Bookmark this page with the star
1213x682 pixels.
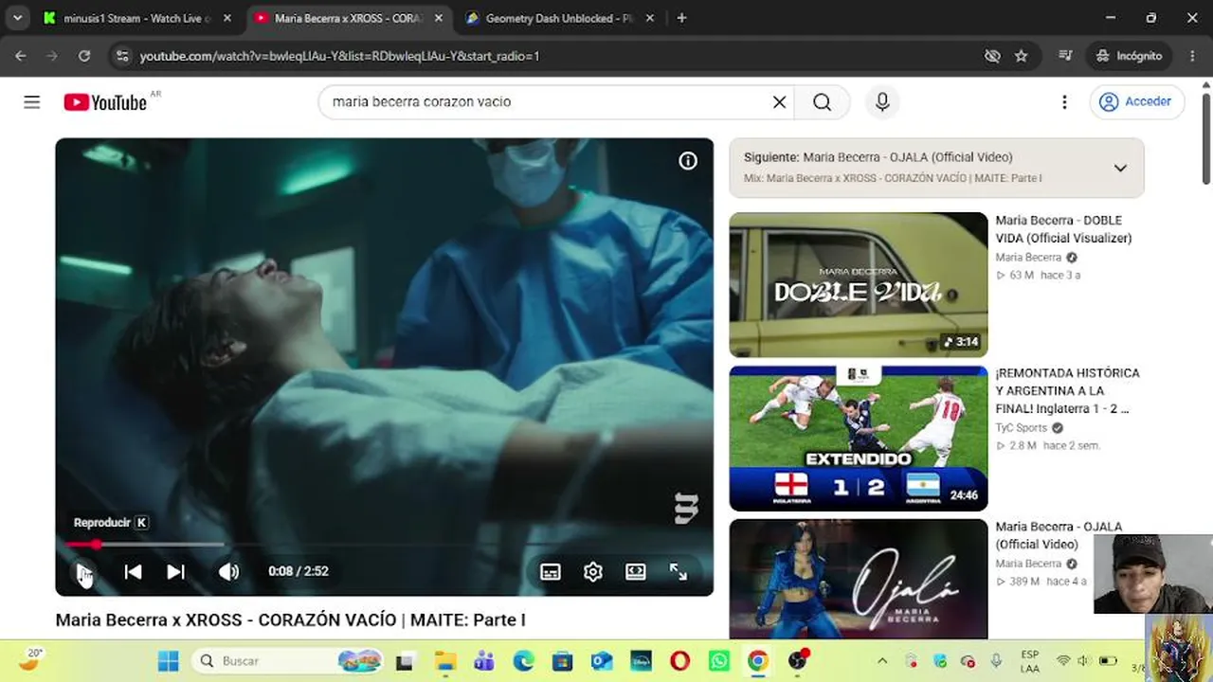(1021, 56)
